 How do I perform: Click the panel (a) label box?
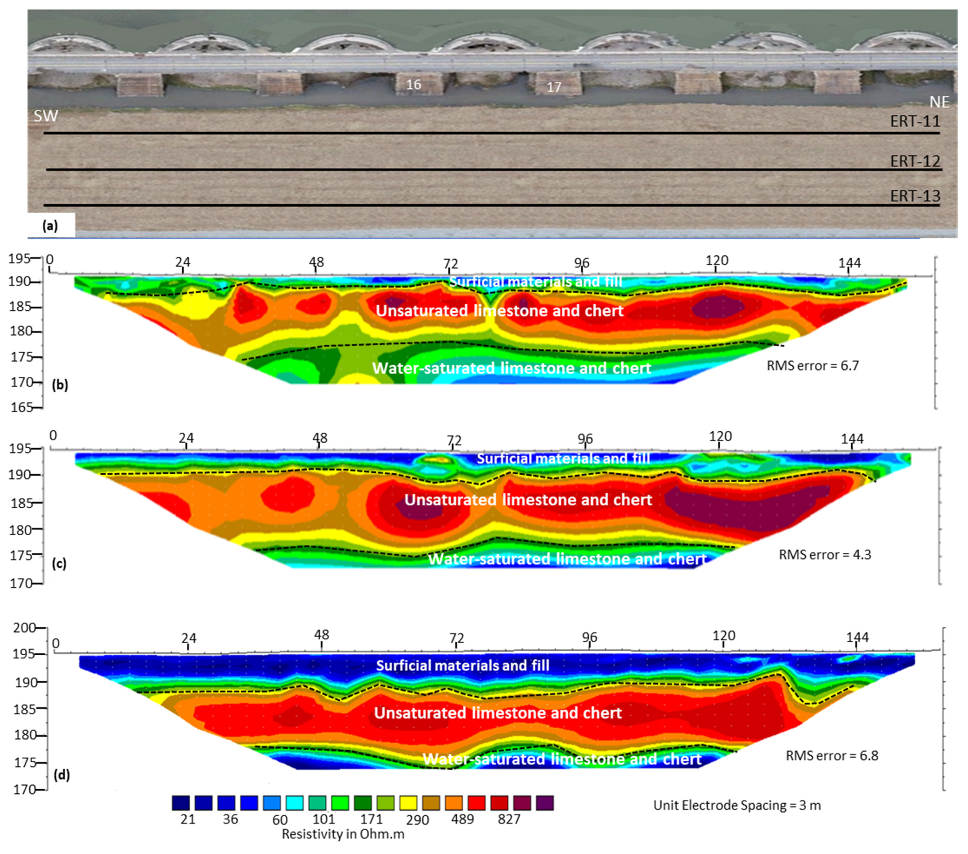pyautogui.click(x=51, y=226)
